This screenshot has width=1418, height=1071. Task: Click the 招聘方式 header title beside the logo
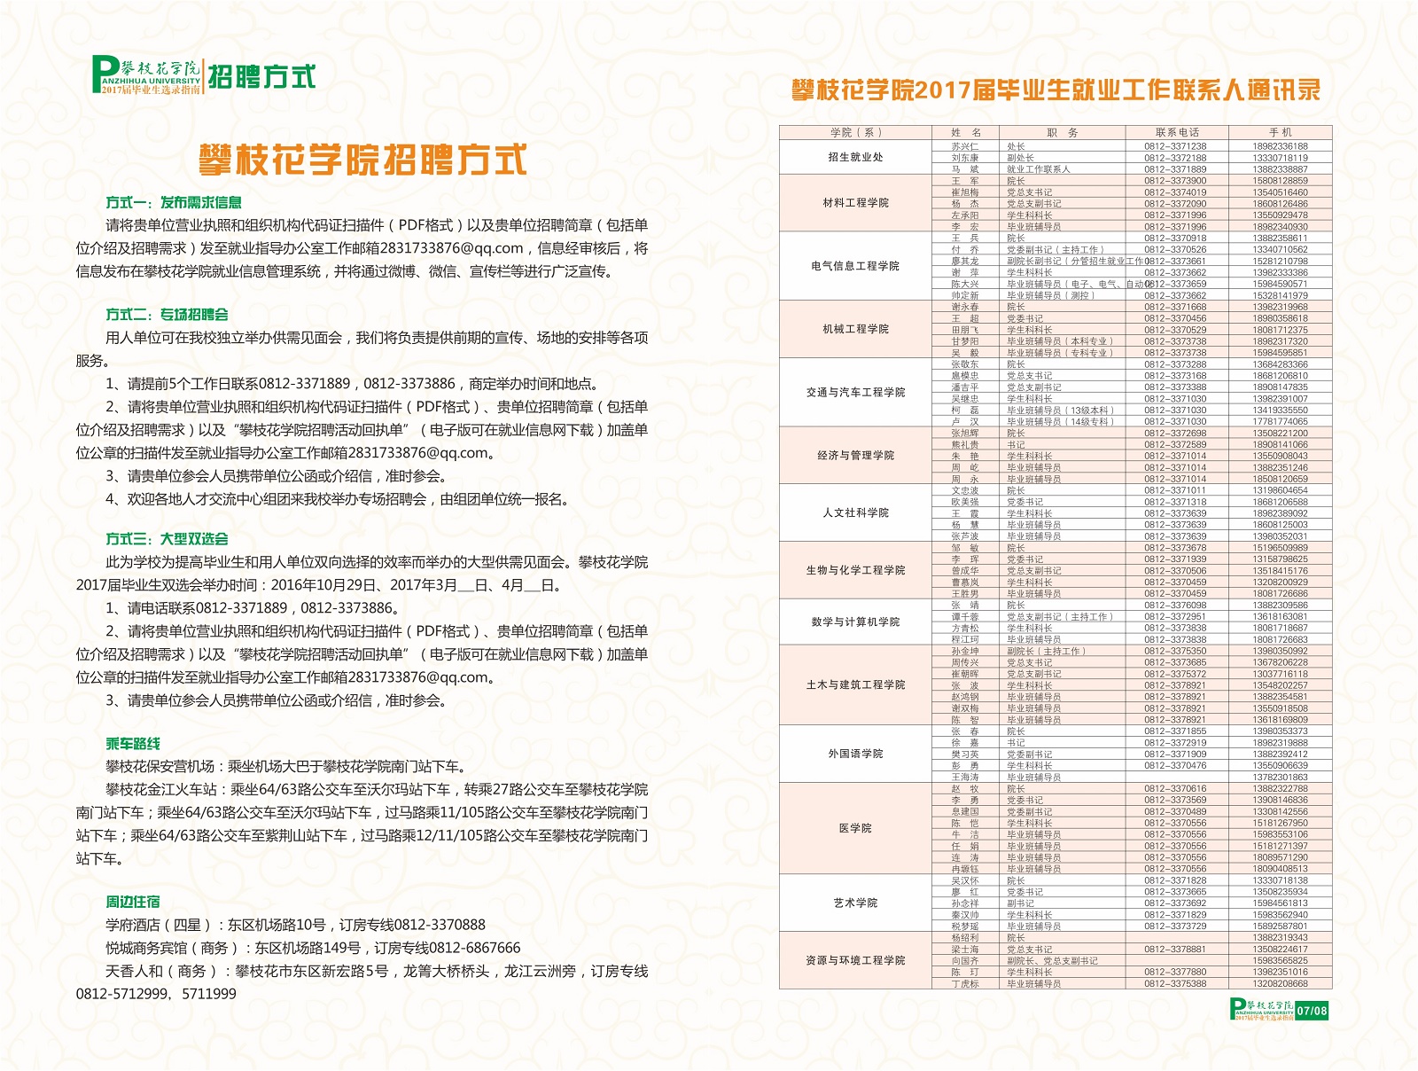click(x=261, y=76)
